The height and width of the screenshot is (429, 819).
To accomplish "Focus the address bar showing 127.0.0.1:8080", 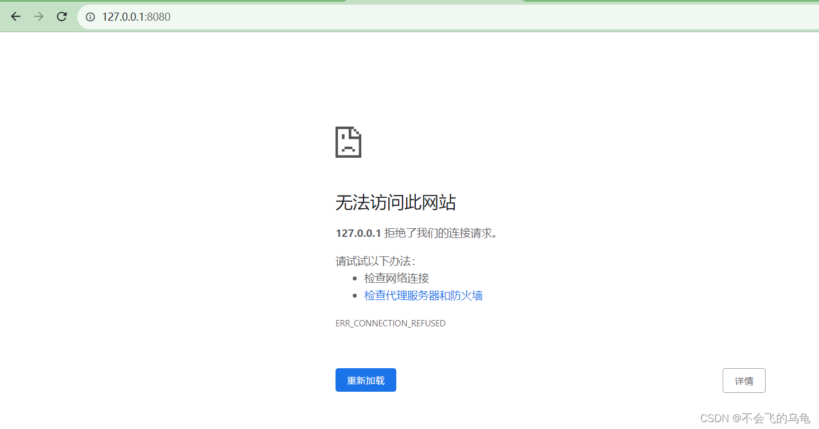I will 448,17.
